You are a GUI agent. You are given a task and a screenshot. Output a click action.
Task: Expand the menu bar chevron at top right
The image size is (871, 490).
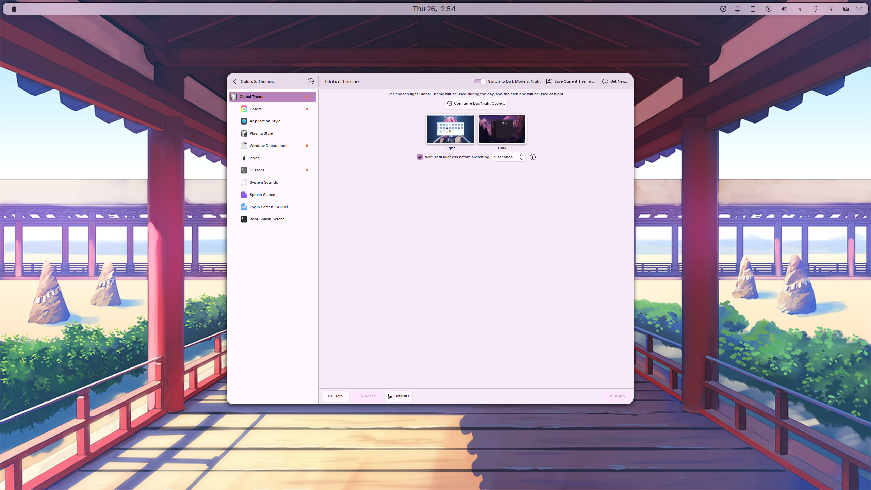point(859,9)
